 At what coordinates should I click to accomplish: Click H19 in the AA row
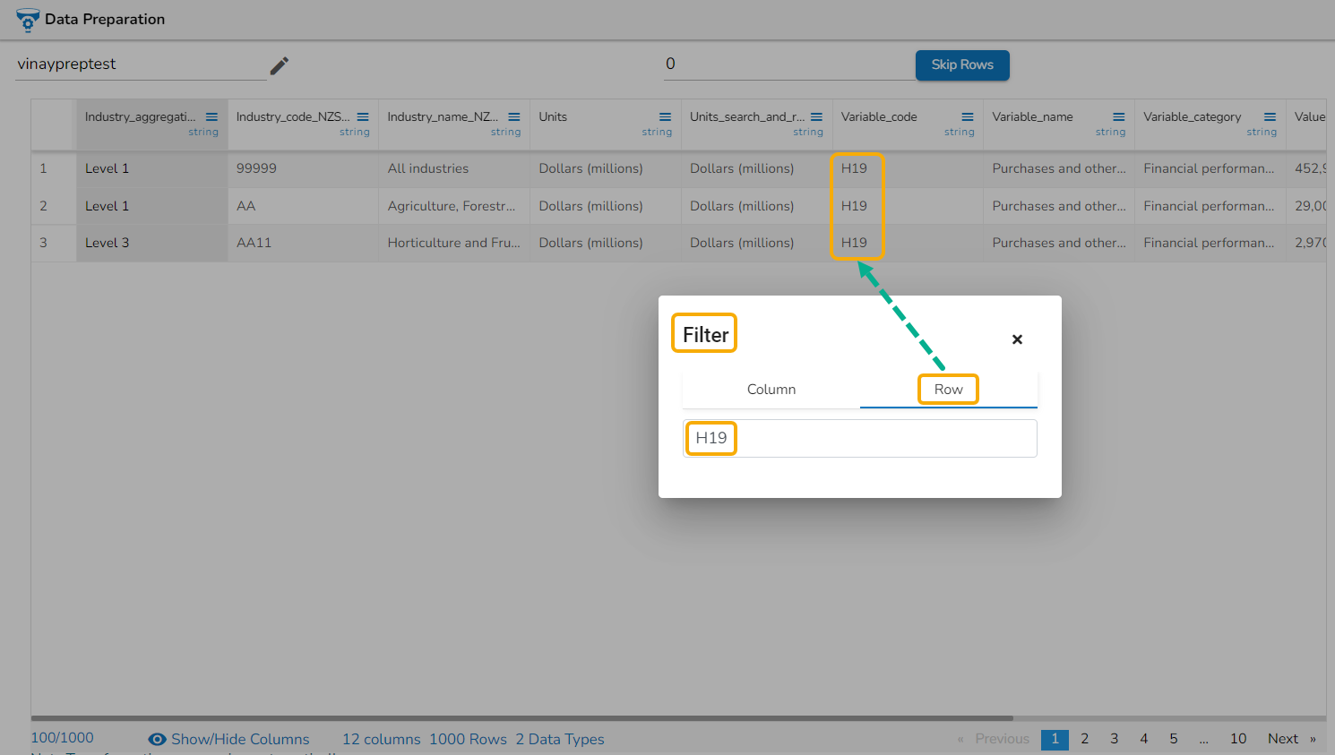854,206
